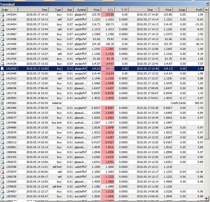The height and width of the screenshot is (202, 210).
Task: Click the buy limit icon for 1397696
Action: (2, 123)
